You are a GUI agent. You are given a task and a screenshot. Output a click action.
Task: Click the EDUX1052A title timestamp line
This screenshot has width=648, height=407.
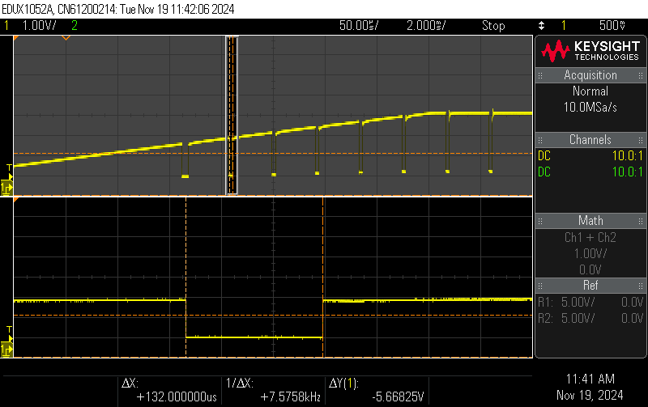[x=118, y=9]
